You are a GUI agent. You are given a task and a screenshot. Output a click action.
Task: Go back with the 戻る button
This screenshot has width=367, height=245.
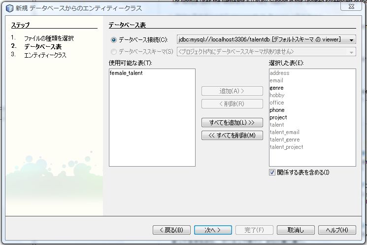coord(171,230)
